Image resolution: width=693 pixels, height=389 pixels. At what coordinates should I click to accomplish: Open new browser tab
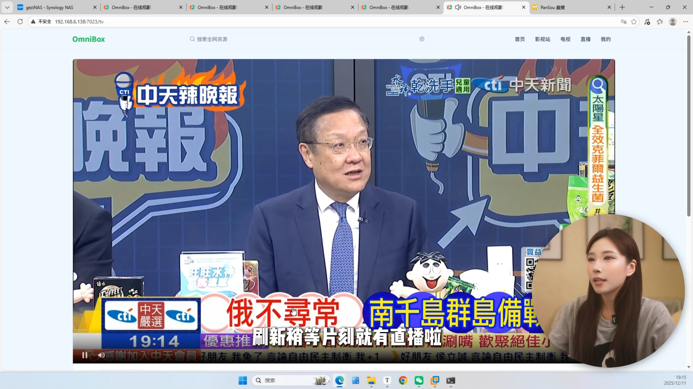[x=622, y=7]
